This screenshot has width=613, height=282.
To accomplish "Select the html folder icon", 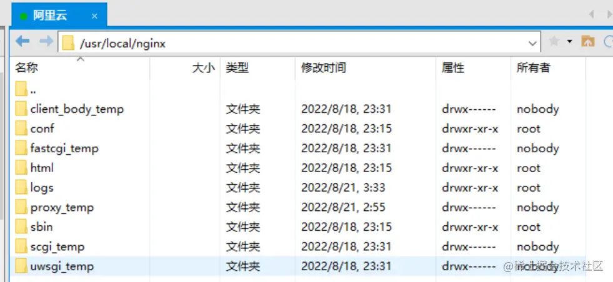I will [x=21, y=168].
